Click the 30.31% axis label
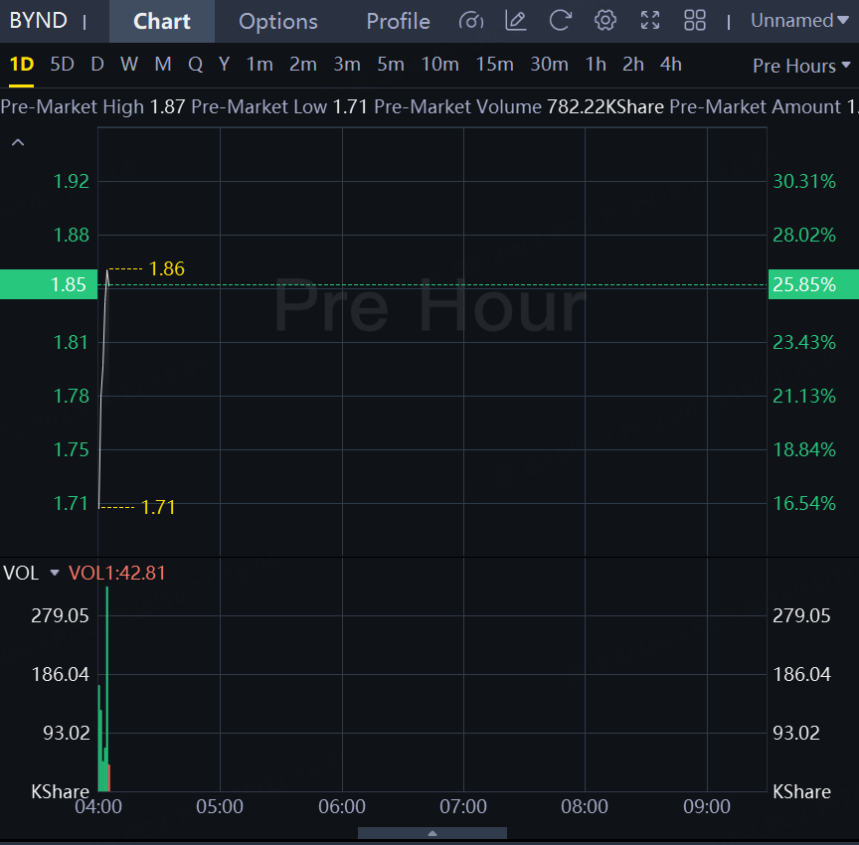Screen dimensions: 859x845 pyautogui.click(x=804, y=181)
